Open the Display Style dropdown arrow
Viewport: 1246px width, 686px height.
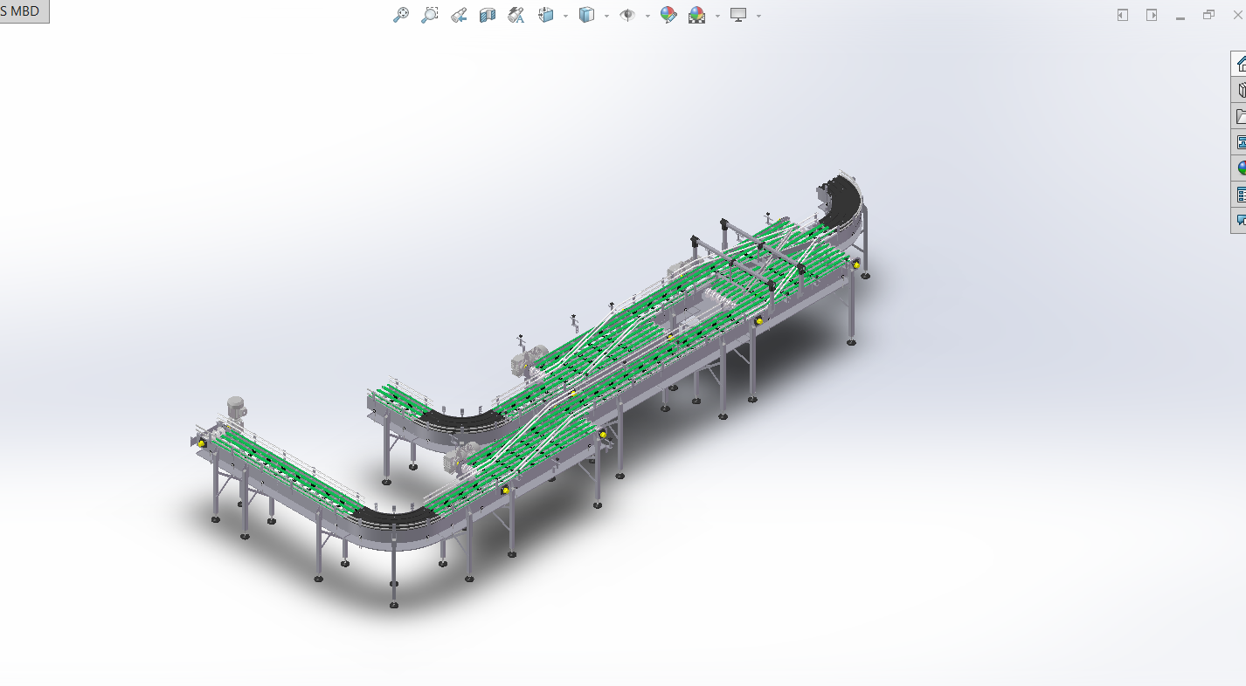pos(606,16)
